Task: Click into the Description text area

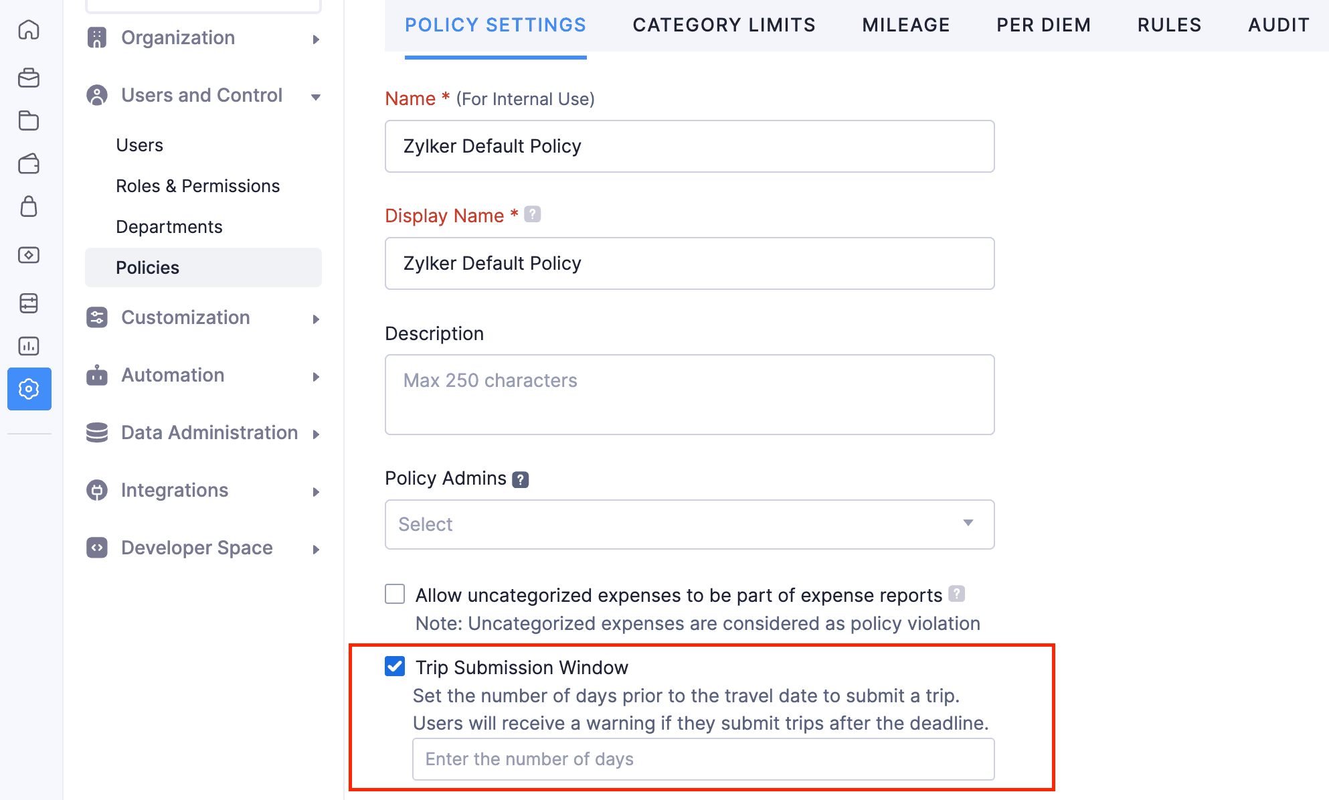Action: [x=689, y=395]
